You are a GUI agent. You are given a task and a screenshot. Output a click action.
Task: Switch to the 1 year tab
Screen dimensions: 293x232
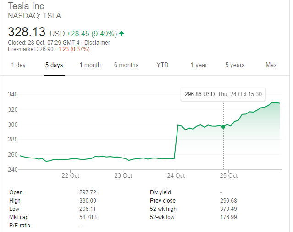point(199,65)
